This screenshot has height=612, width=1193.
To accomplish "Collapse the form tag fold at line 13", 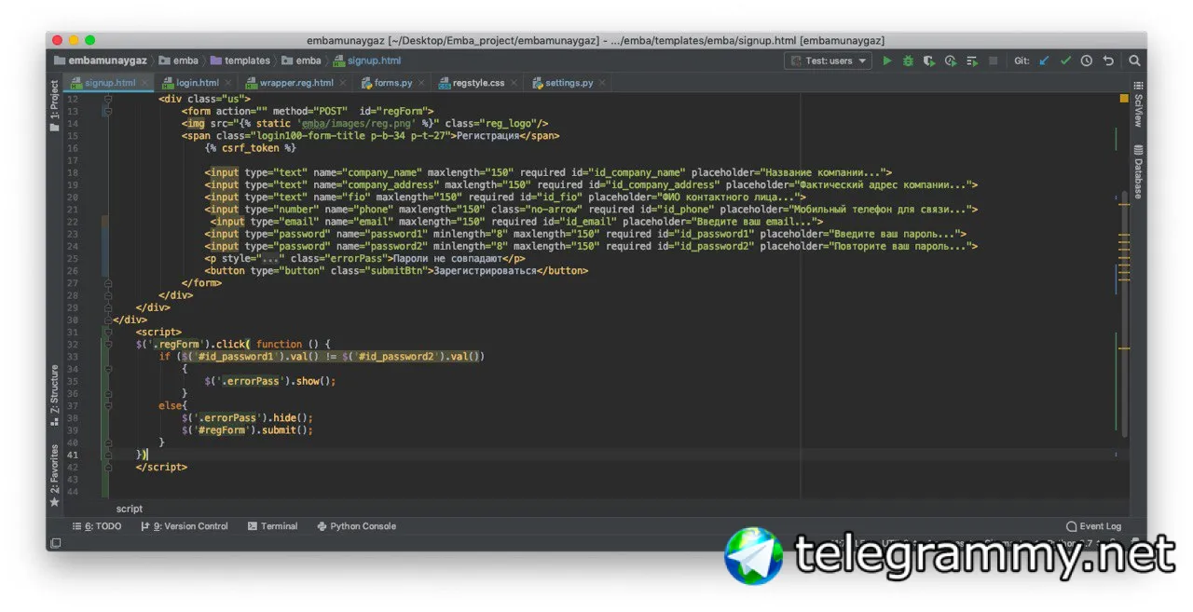I will (107, 111).
